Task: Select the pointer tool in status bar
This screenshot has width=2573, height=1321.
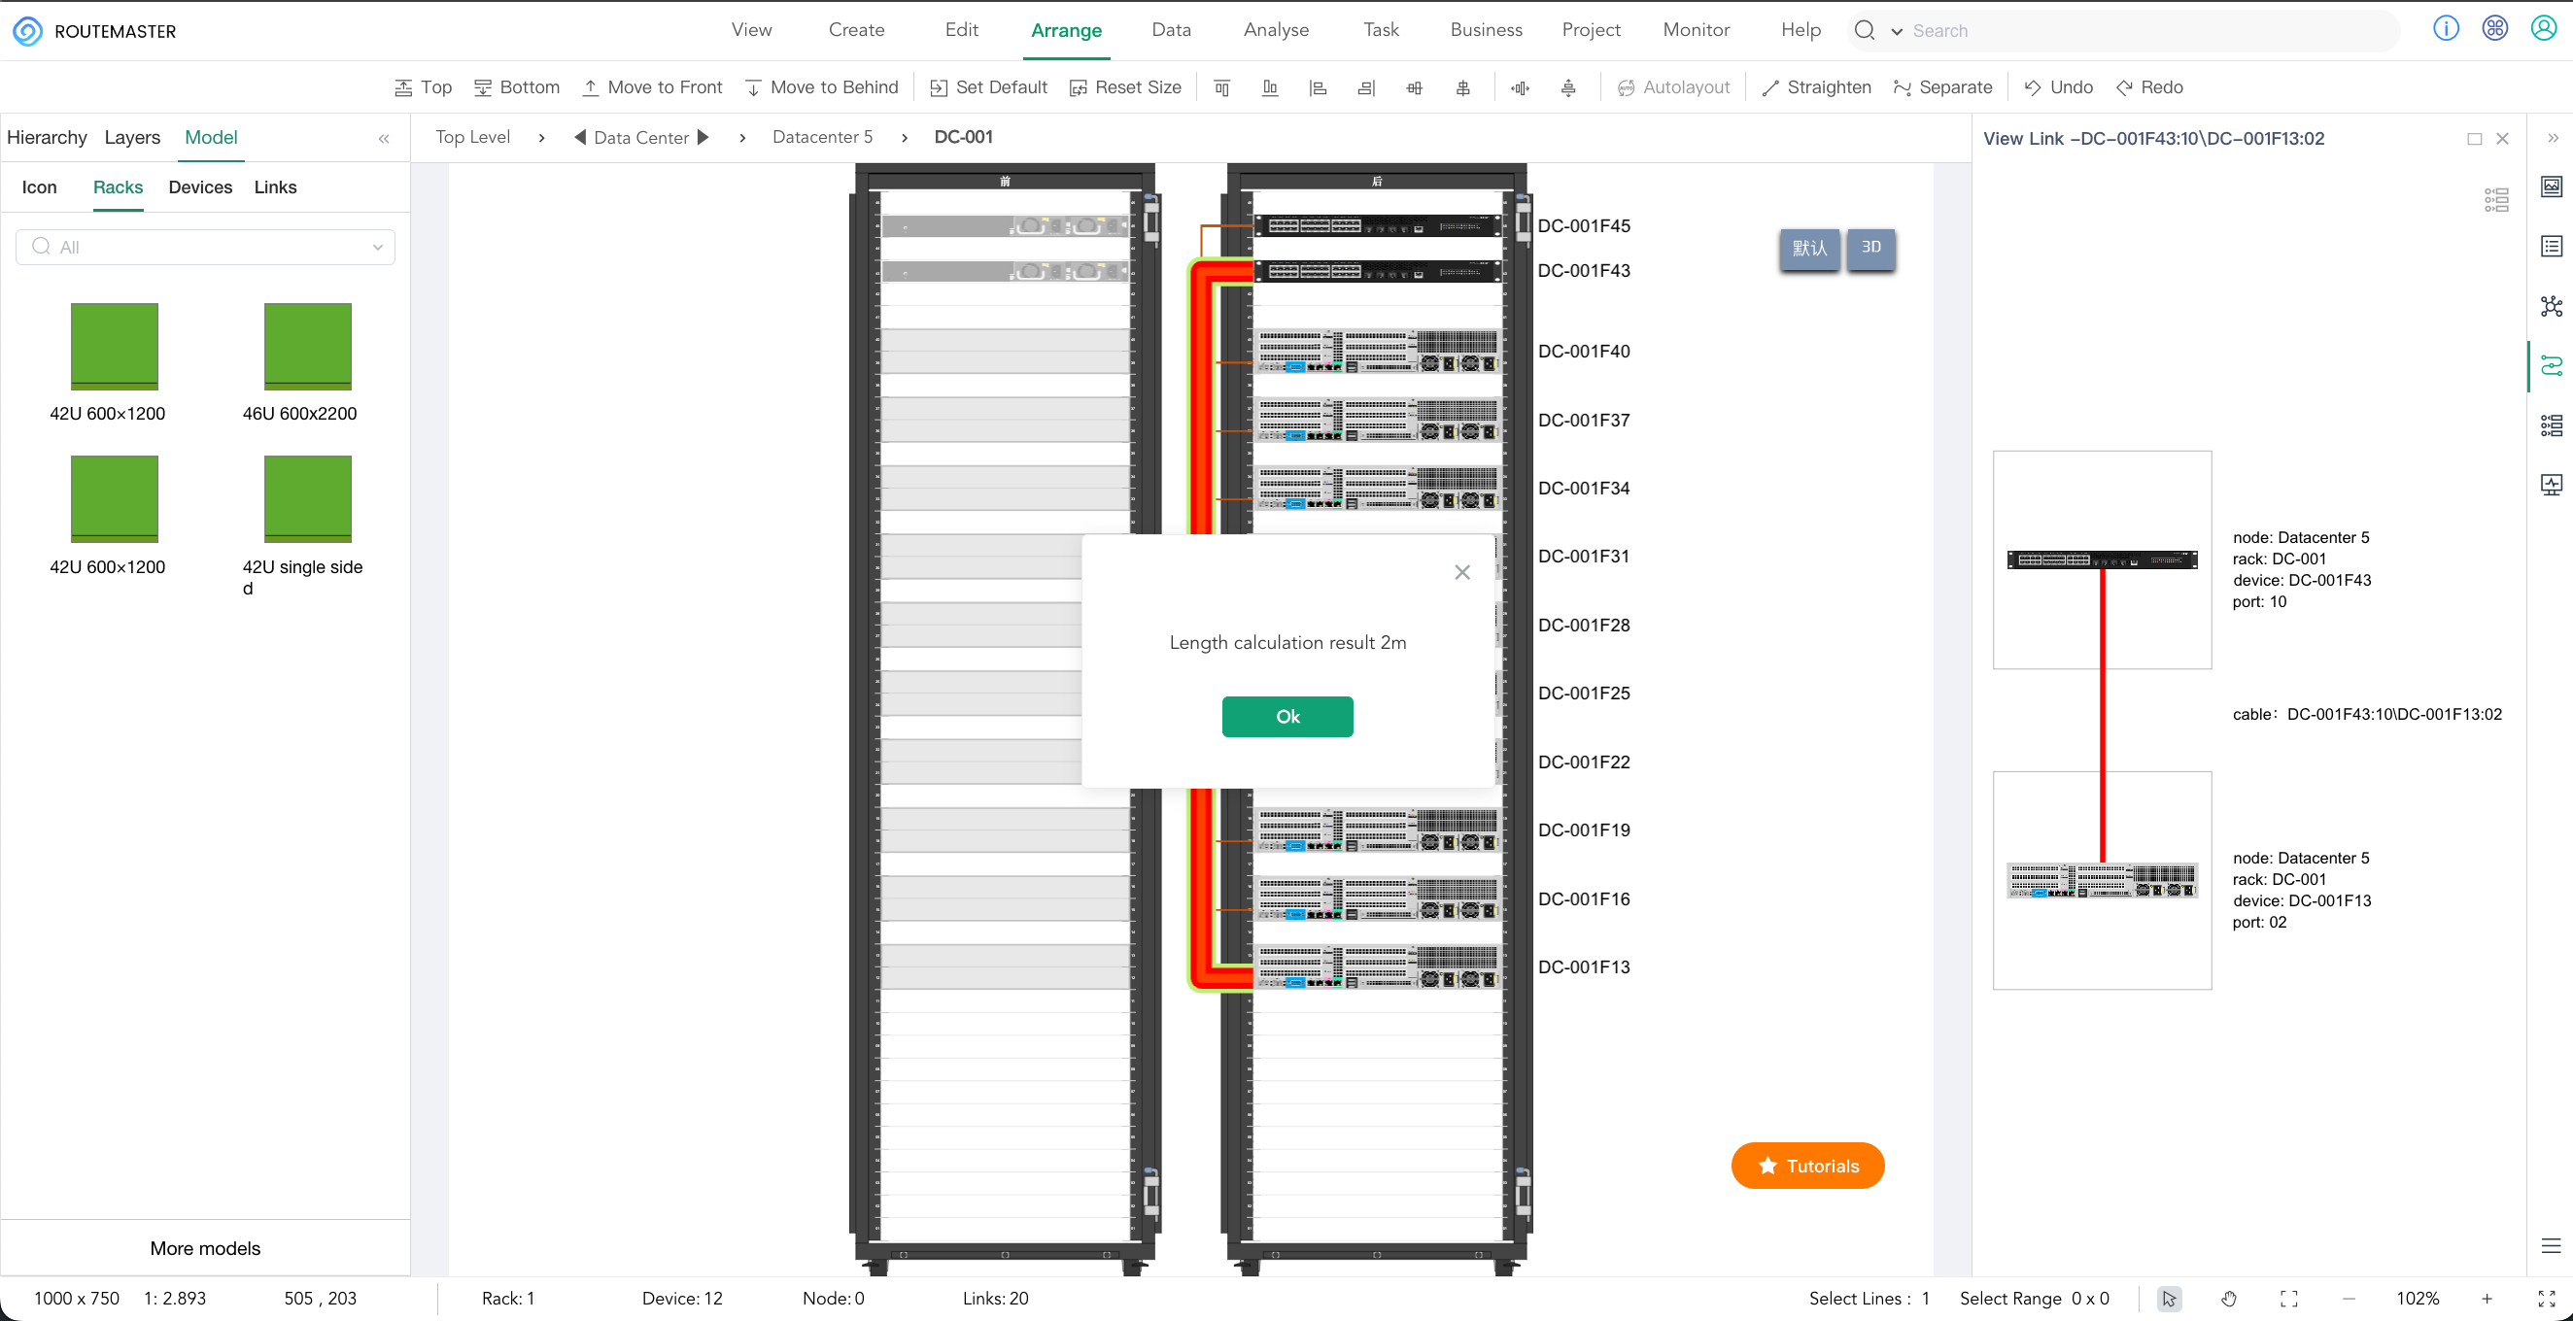Action: 2169,1298
